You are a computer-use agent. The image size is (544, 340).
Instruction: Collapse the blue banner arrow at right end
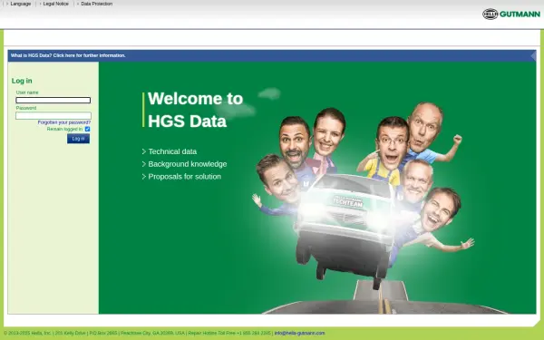[533, 55]
